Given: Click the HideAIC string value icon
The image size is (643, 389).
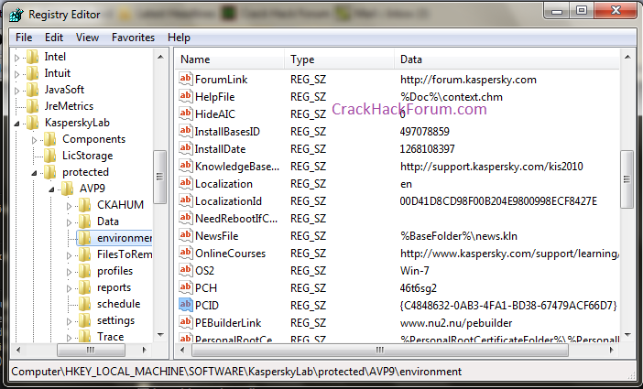Looking at the screenshot, I should 186,113.
